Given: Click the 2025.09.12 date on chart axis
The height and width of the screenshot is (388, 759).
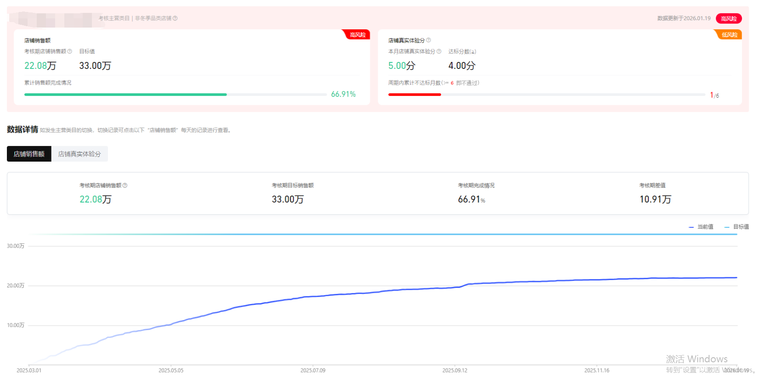Looking at the screenshot, I should click(x=454, y=371).
